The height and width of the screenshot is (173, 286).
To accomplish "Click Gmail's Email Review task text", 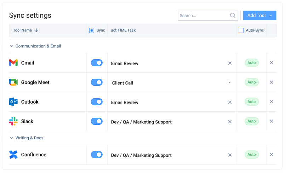I will point(125,63).
